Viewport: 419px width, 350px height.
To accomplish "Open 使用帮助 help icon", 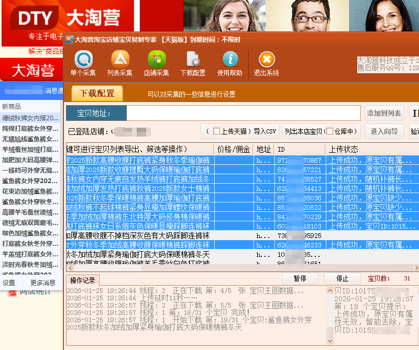I will tap(230, 63).
